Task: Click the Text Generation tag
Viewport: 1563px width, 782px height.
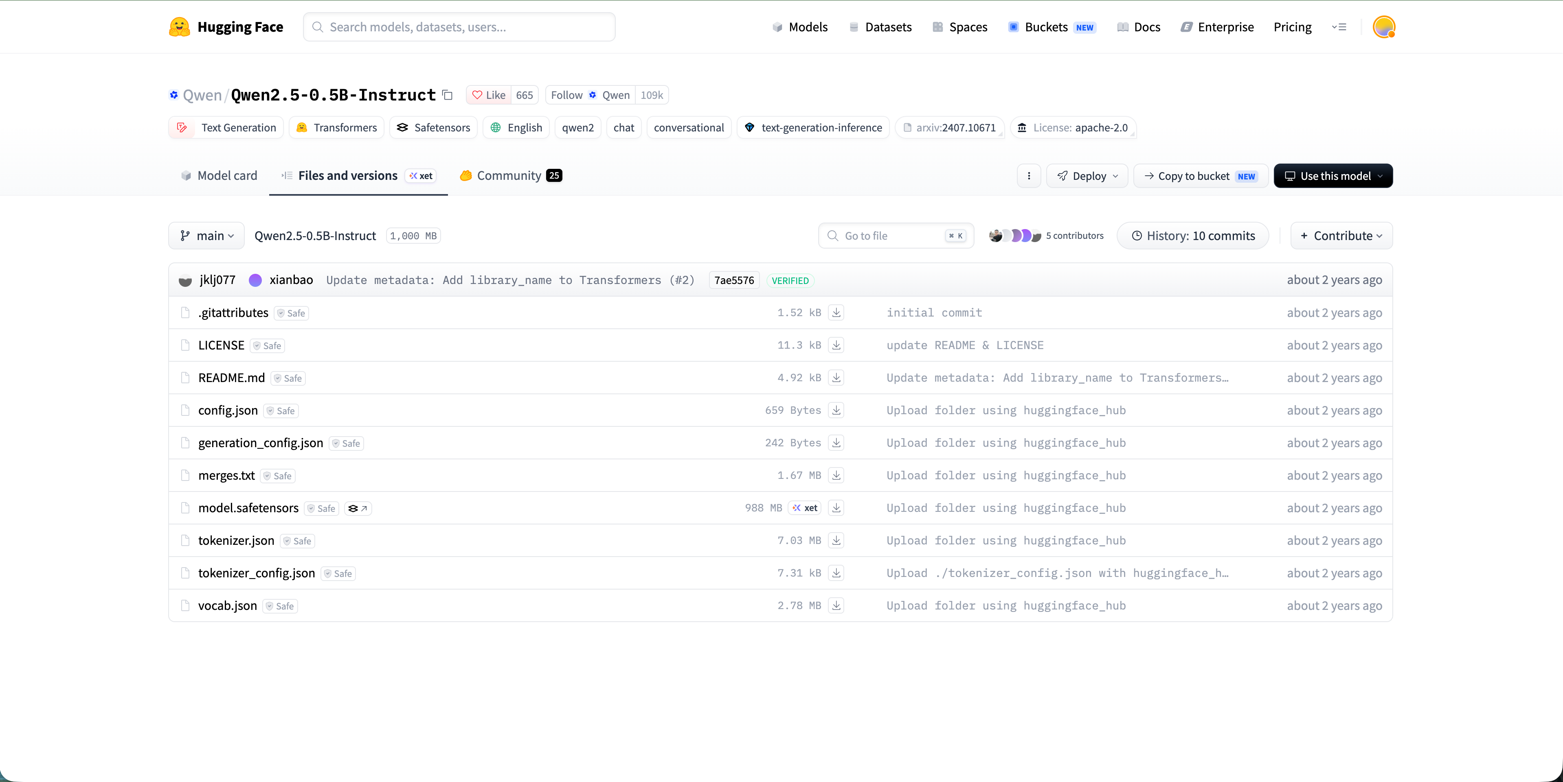Action: 226,128
